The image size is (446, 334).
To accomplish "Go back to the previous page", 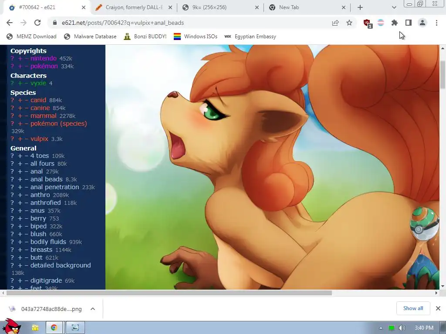I will (x=10, y=23).
